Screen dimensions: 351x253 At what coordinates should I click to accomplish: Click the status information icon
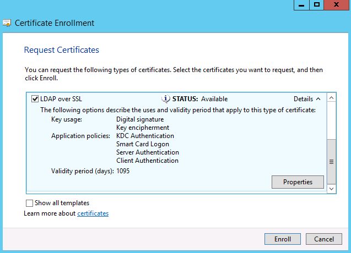(x=166, y=99)
